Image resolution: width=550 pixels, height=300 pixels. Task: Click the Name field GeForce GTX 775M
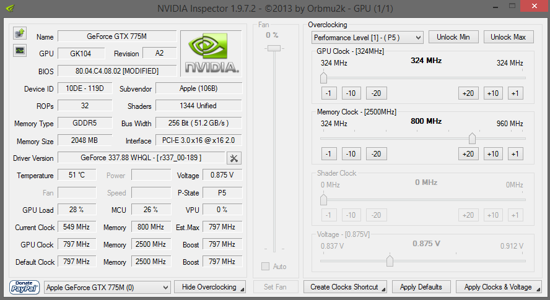pos(117,36)
